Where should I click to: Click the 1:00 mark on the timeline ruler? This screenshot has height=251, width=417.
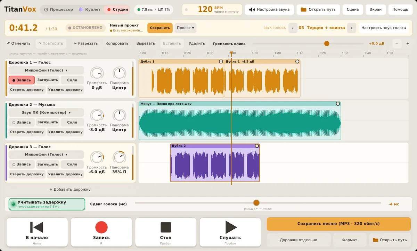point(277,53)
